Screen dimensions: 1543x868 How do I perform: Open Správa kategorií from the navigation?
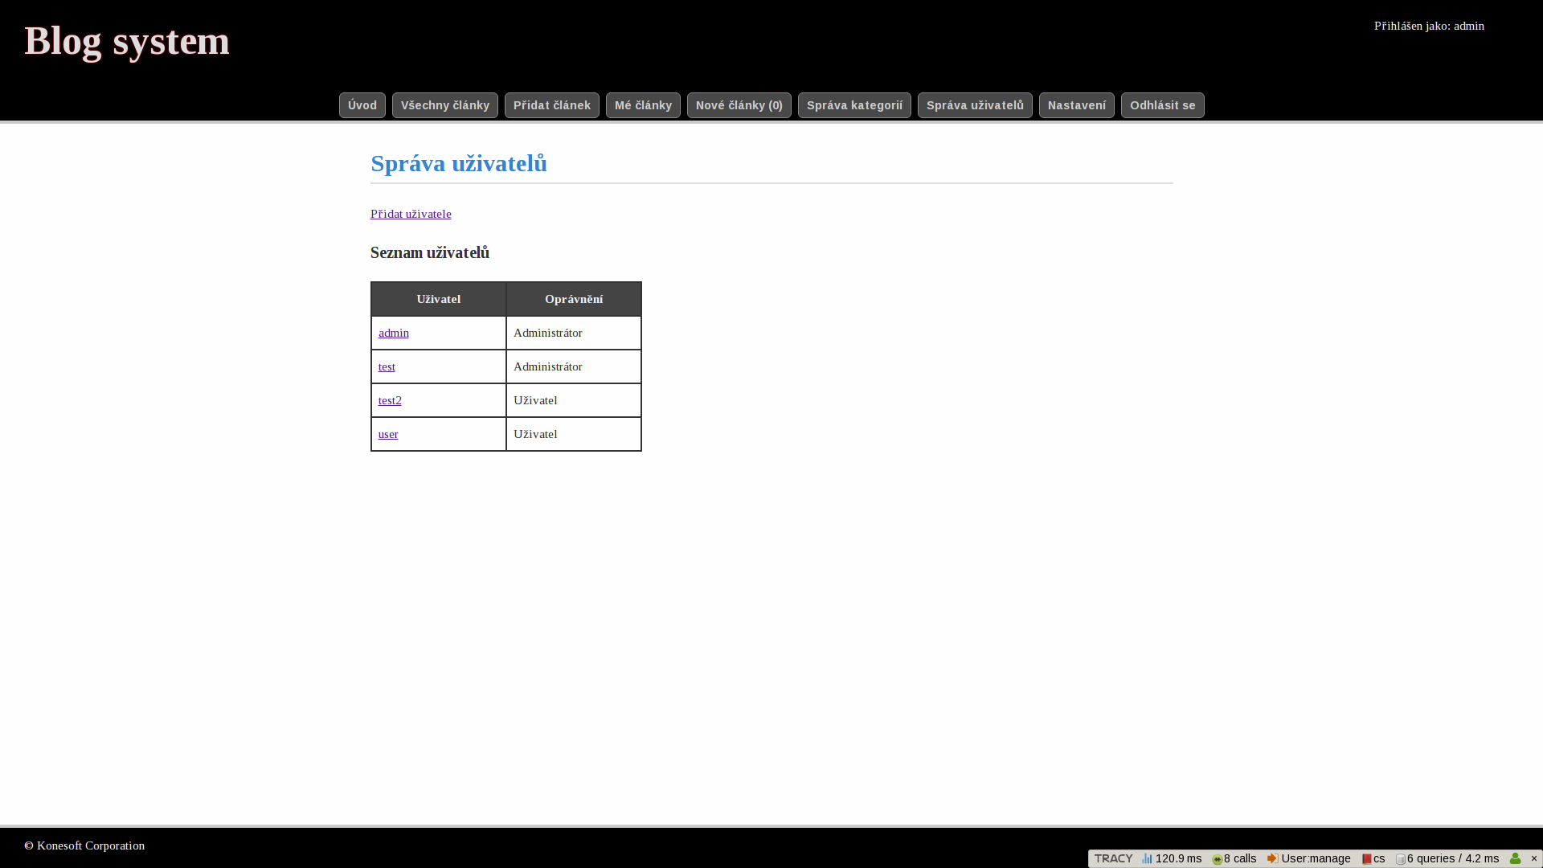click(x=854, y=105)
